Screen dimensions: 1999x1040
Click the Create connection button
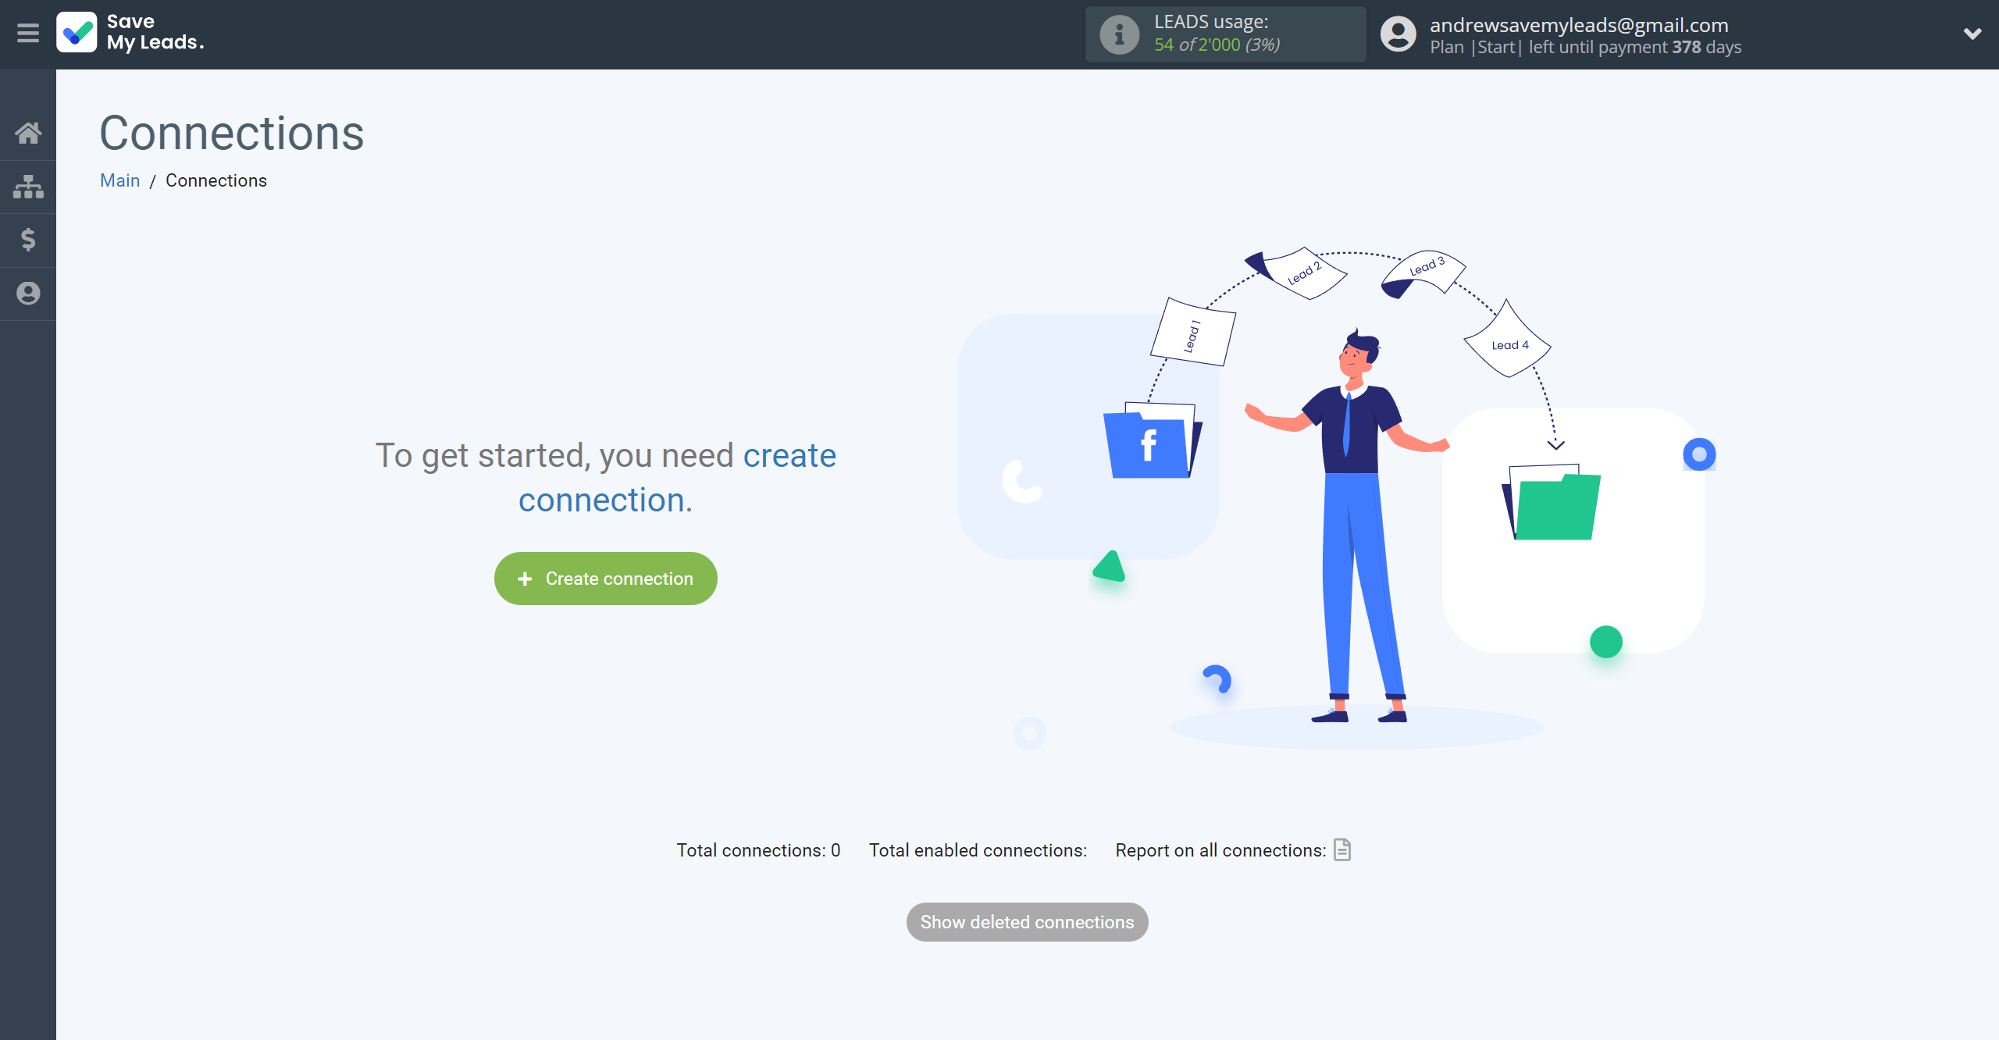click(x=605, y=579)
